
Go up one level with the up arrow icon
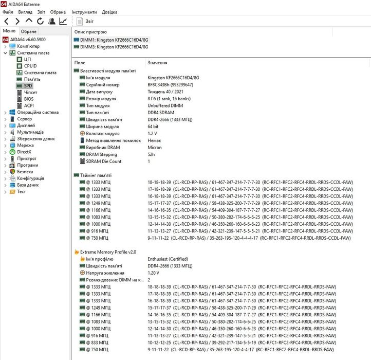click(x=29, y=21)
